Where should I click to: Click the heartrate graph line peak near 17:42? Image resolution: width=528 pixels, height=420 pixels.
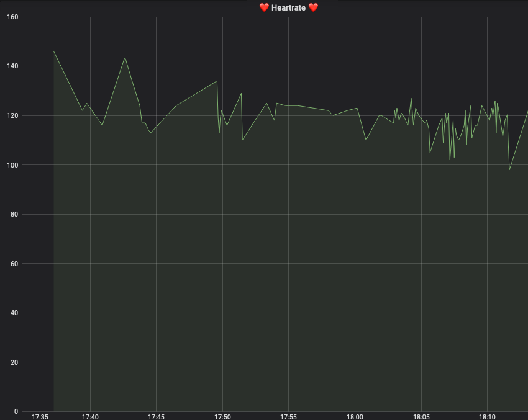click(x=124, y=59)
